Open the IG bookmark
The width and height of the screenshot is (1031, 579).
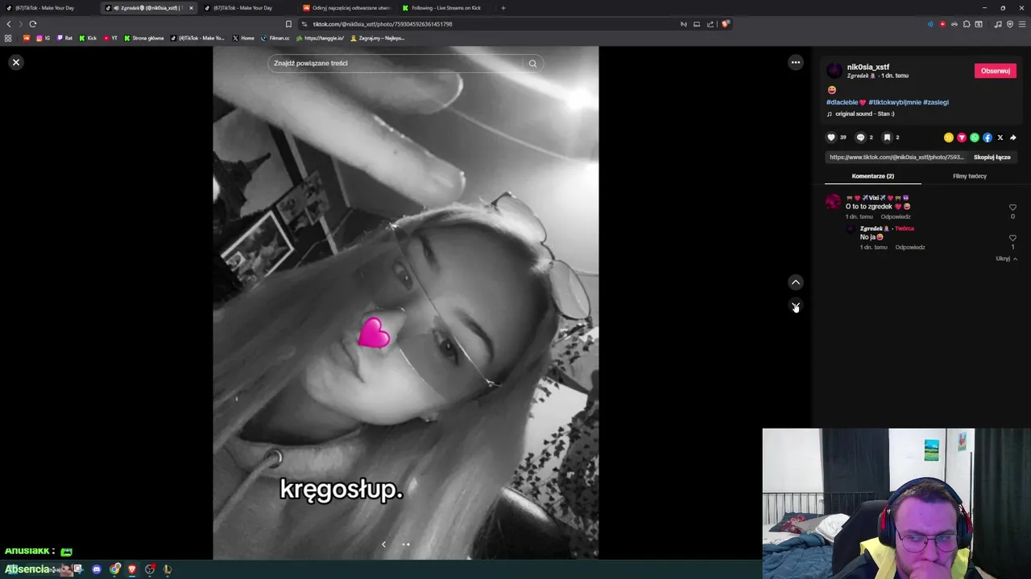(x=43, y=38)
